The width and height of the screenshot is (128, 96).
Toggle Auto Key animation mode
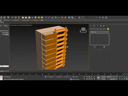[103, 77]
